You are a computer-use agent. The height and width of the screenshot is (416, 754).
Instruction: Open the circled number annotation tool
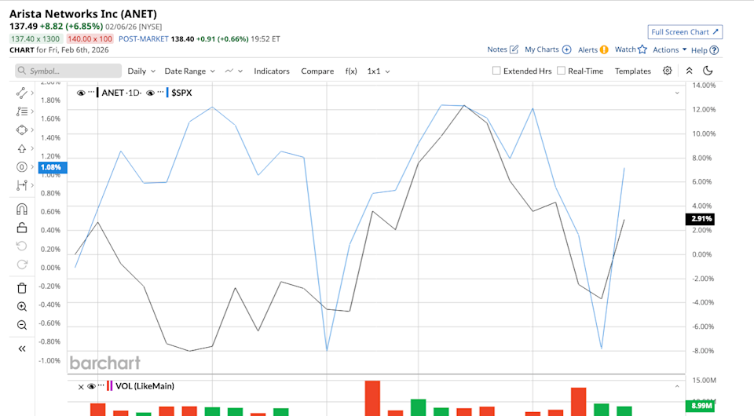click(x=22, y=167)
